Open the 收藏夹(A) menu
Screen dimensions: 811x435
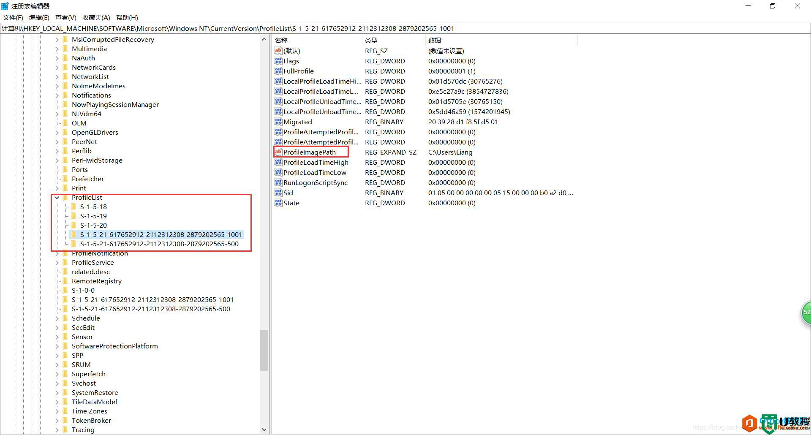click(96, 17)
